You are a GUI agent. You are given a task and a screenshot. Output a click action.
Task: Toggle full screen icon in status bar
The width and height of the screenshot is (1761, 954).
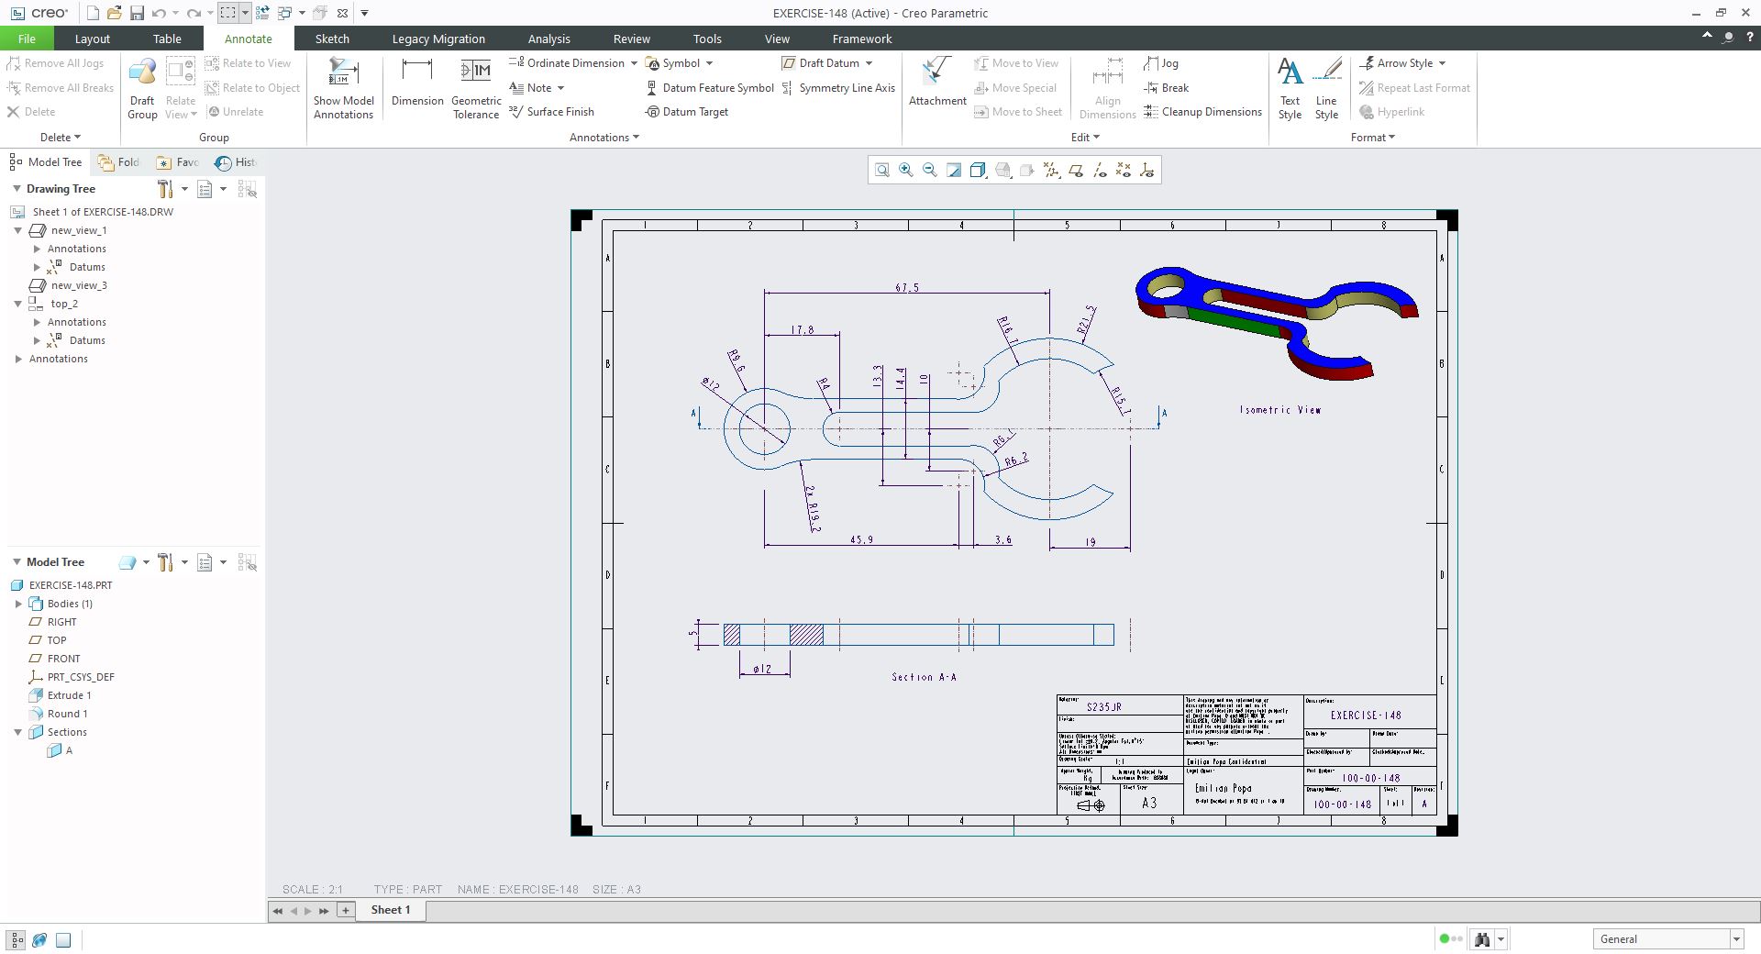click(63, 939)
